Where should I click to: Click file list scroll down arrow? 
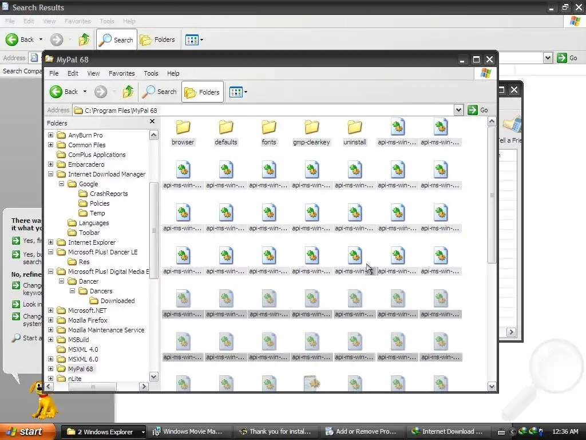pyautogui.click(x=492, y=387)
